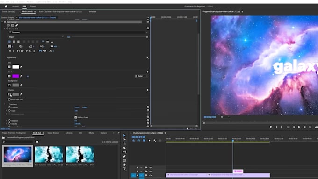Switch to the Effects tab in Project panel
This screenshot has height=179, width=318.
pyautogui.click(x=91, y=133)
